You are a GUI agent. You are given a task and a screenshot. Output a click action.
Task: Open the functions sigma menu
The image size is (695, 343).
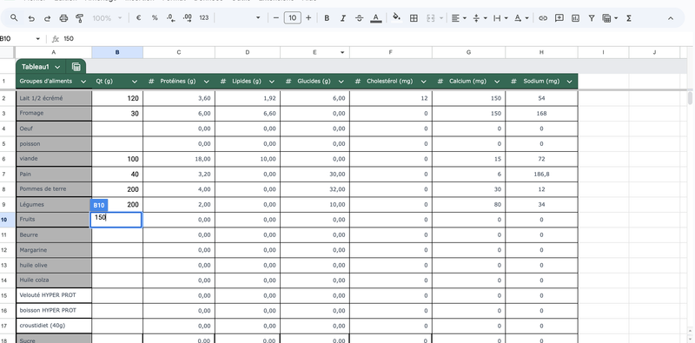tap(628, 18)
